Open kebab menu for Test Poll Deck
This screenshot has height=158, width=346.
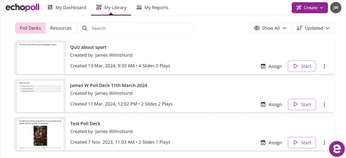click(324, 143)
